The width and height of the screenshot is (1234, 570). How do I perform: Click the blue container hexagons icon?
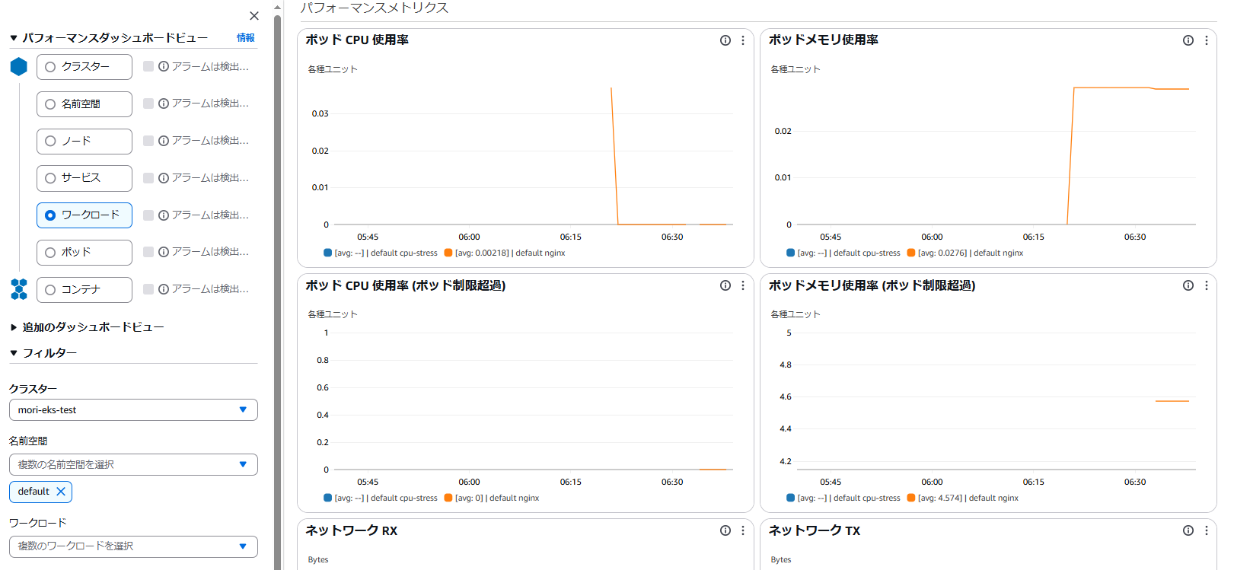pos(19,289)
